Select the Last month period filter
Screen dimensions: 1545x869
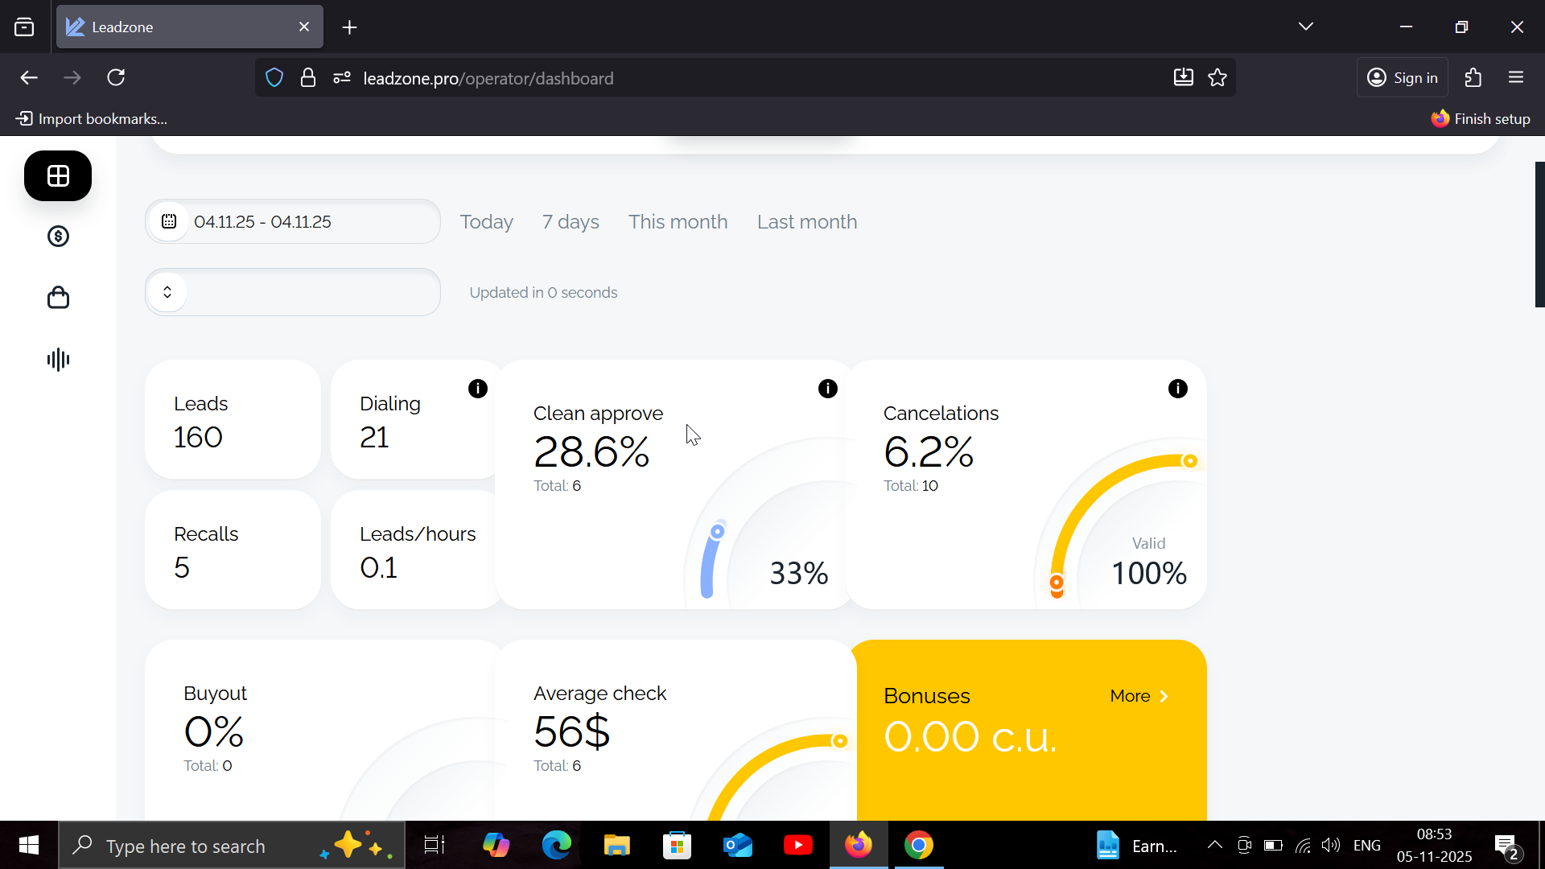pos(806,221)
